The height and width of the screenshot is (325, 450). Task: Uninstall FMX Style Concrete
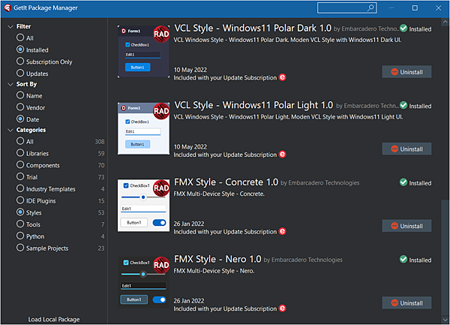[x=406, y=226]
